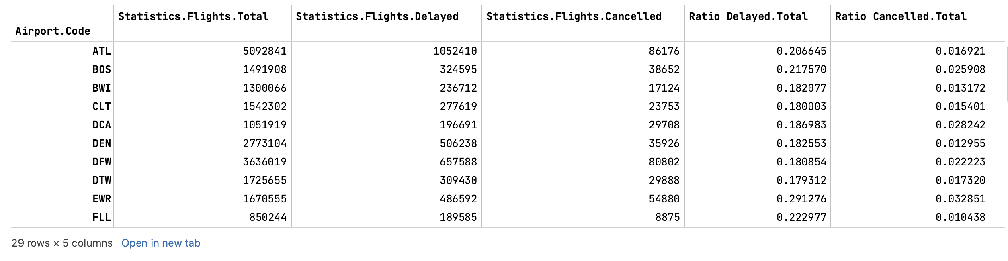Click the 29 rows × 5 columns label
Image resolution: width=1008 pixels, height=261 pixels.
[61, 243]
